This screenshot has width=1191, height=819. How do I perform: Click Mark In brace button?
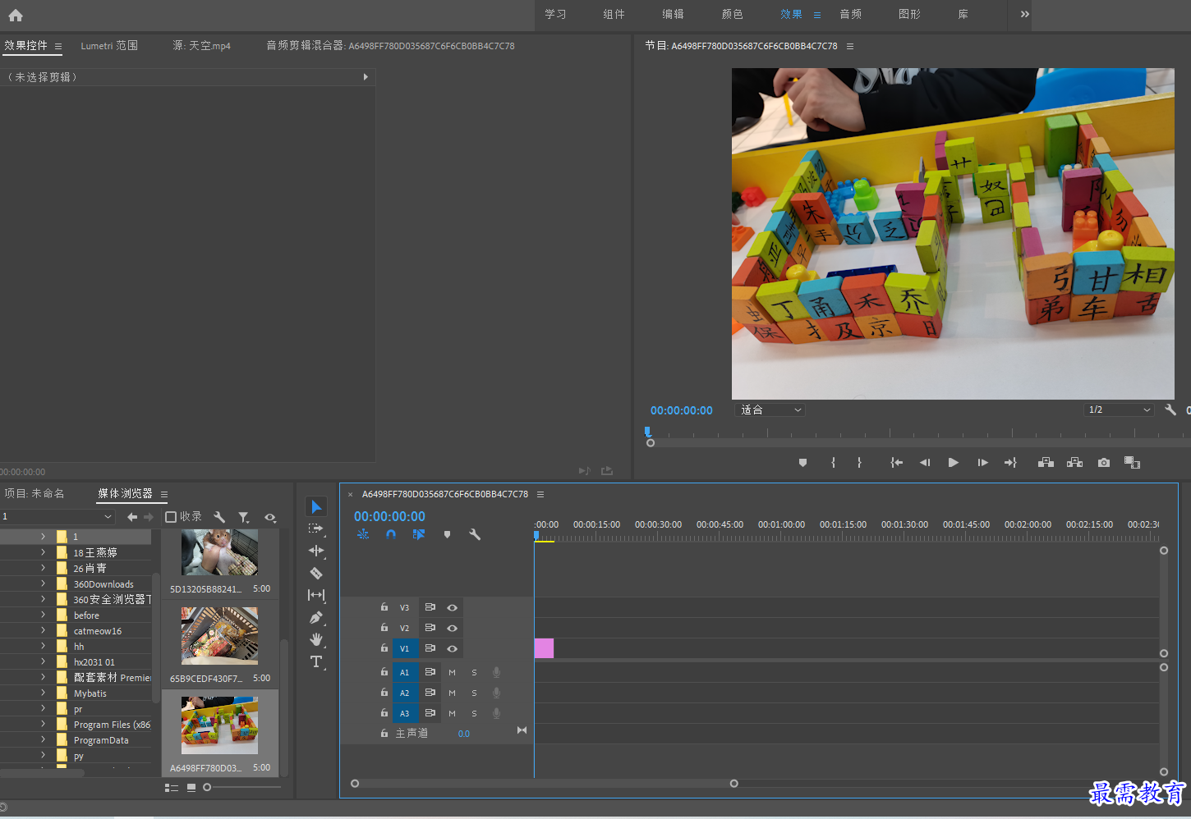click(x=833, y=463)
